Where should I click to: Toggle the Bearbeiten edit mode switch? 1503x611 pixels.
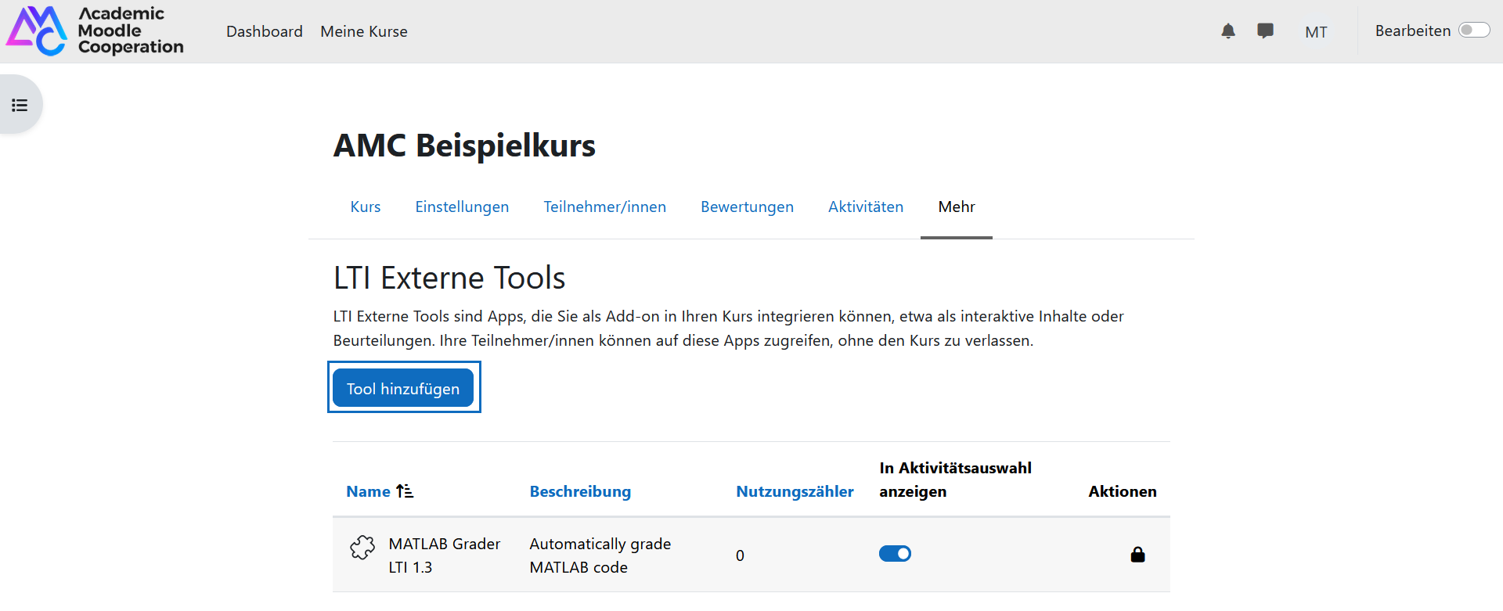click(x=1474, y=31)
